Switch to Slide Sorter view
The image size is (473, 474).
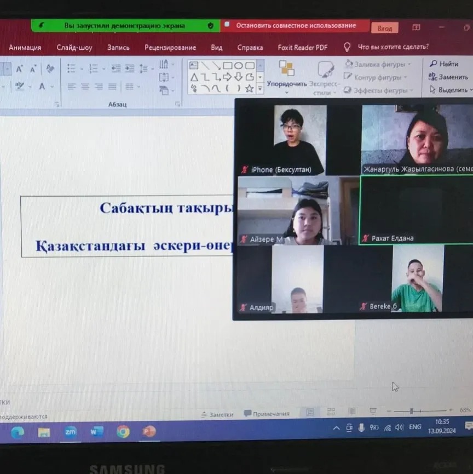(x=331, y=412)
